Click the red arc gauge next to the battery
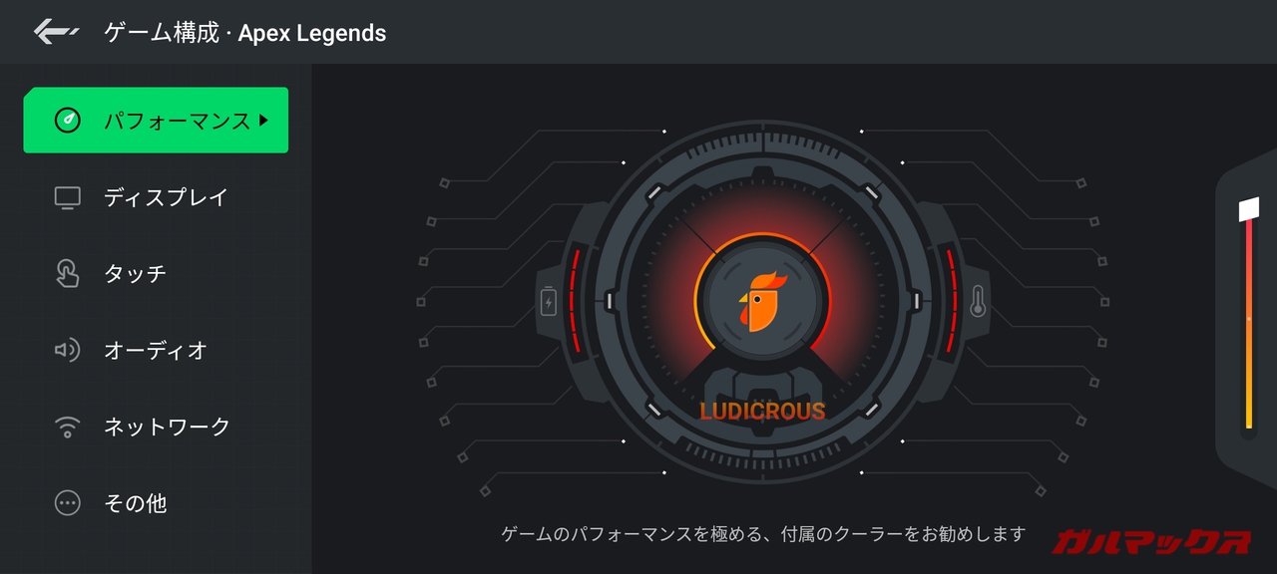Screen dimensions: 1277x574 [x=574, y=301]
